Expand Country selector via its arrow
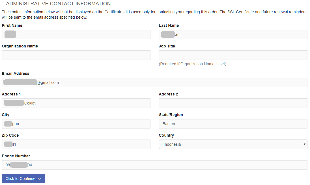 pyautogui.click(x=305, y=144)
